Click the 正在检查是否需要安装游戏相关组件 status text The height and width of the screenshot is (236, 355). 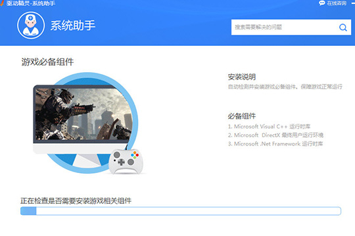pos(76,201)
